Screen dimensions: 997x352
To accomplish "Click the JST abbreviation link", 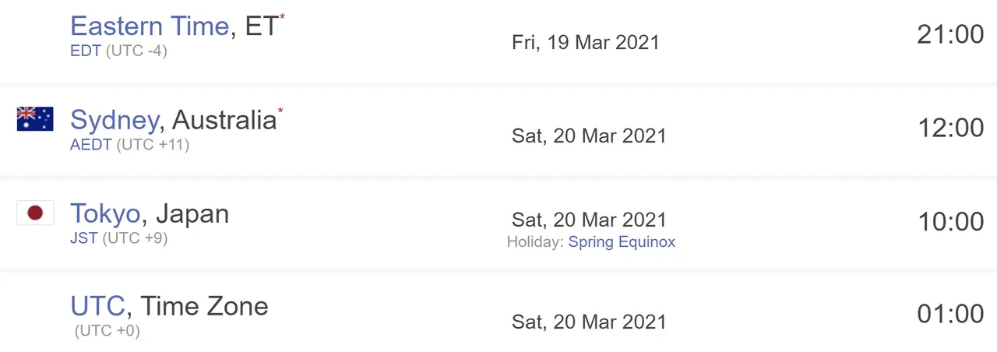I will tap(84, 238).
